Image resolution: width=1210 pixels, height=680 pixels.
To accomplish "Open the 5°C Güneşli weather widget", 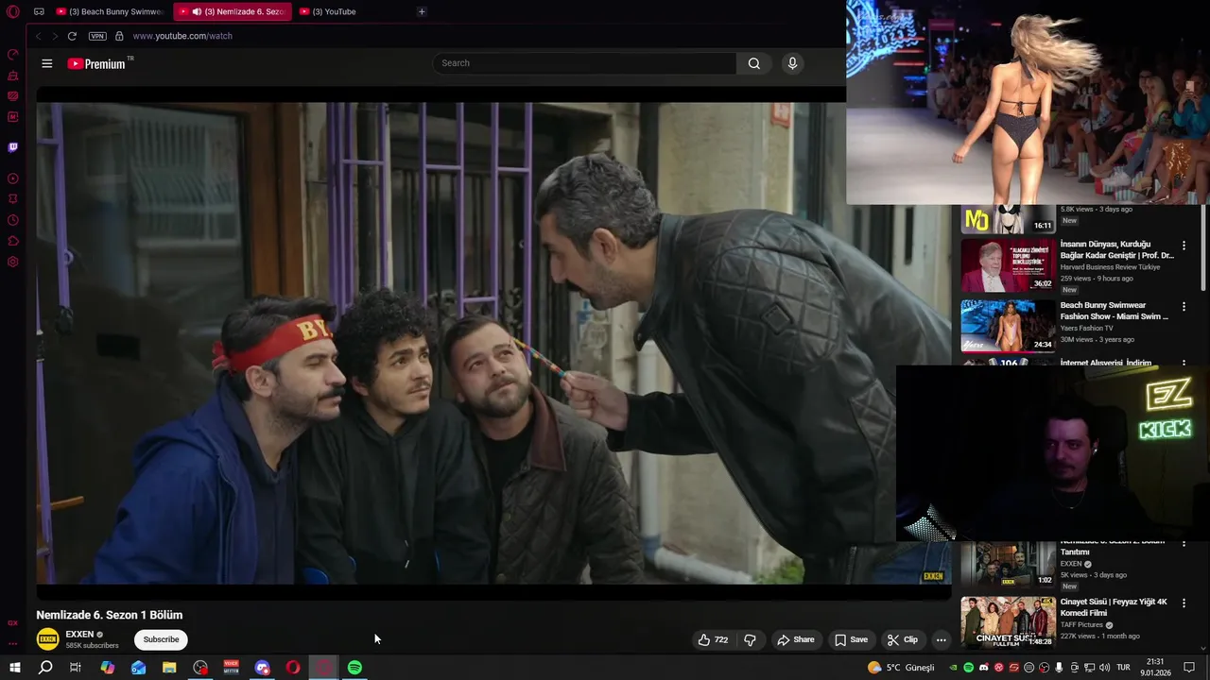I will pos(901,668).
